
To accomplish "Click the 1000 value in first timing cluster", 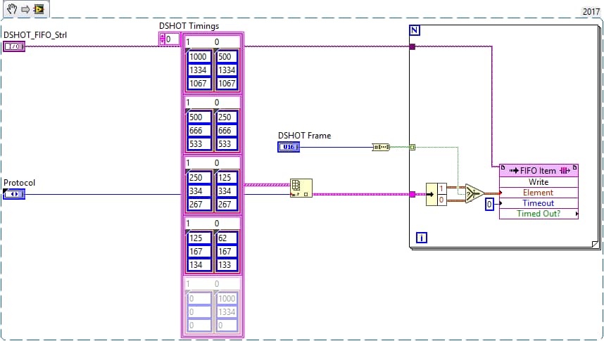I will point(199,56).
